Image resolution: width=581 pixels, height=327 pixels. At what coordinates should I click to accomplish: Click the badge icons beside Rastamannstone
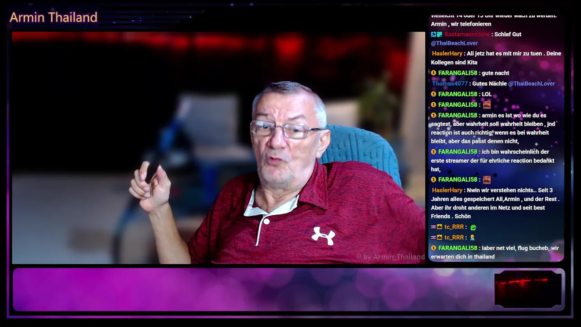(x=436, y=35)
